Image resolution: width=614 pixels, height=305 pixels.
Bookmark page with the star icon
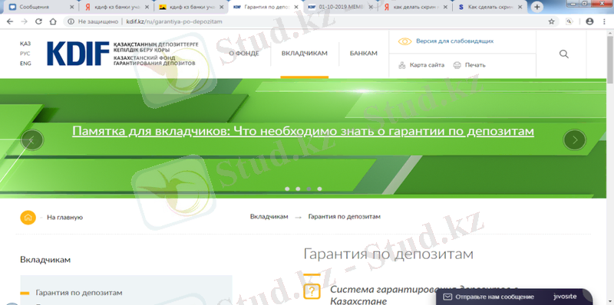(551, 21)
